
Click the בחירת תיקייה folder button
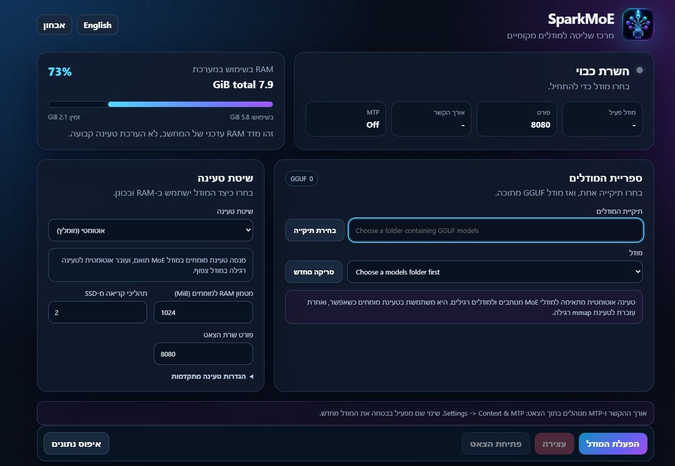315,230
